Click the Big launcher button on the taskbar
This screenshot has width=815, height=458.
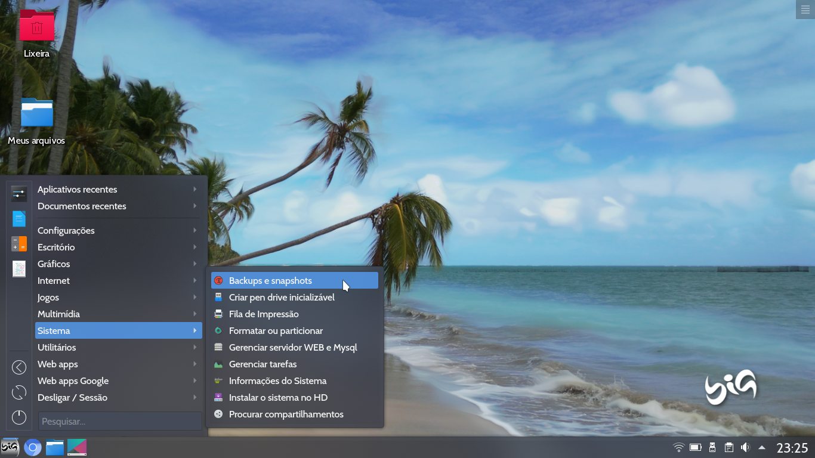pos(10,447)
